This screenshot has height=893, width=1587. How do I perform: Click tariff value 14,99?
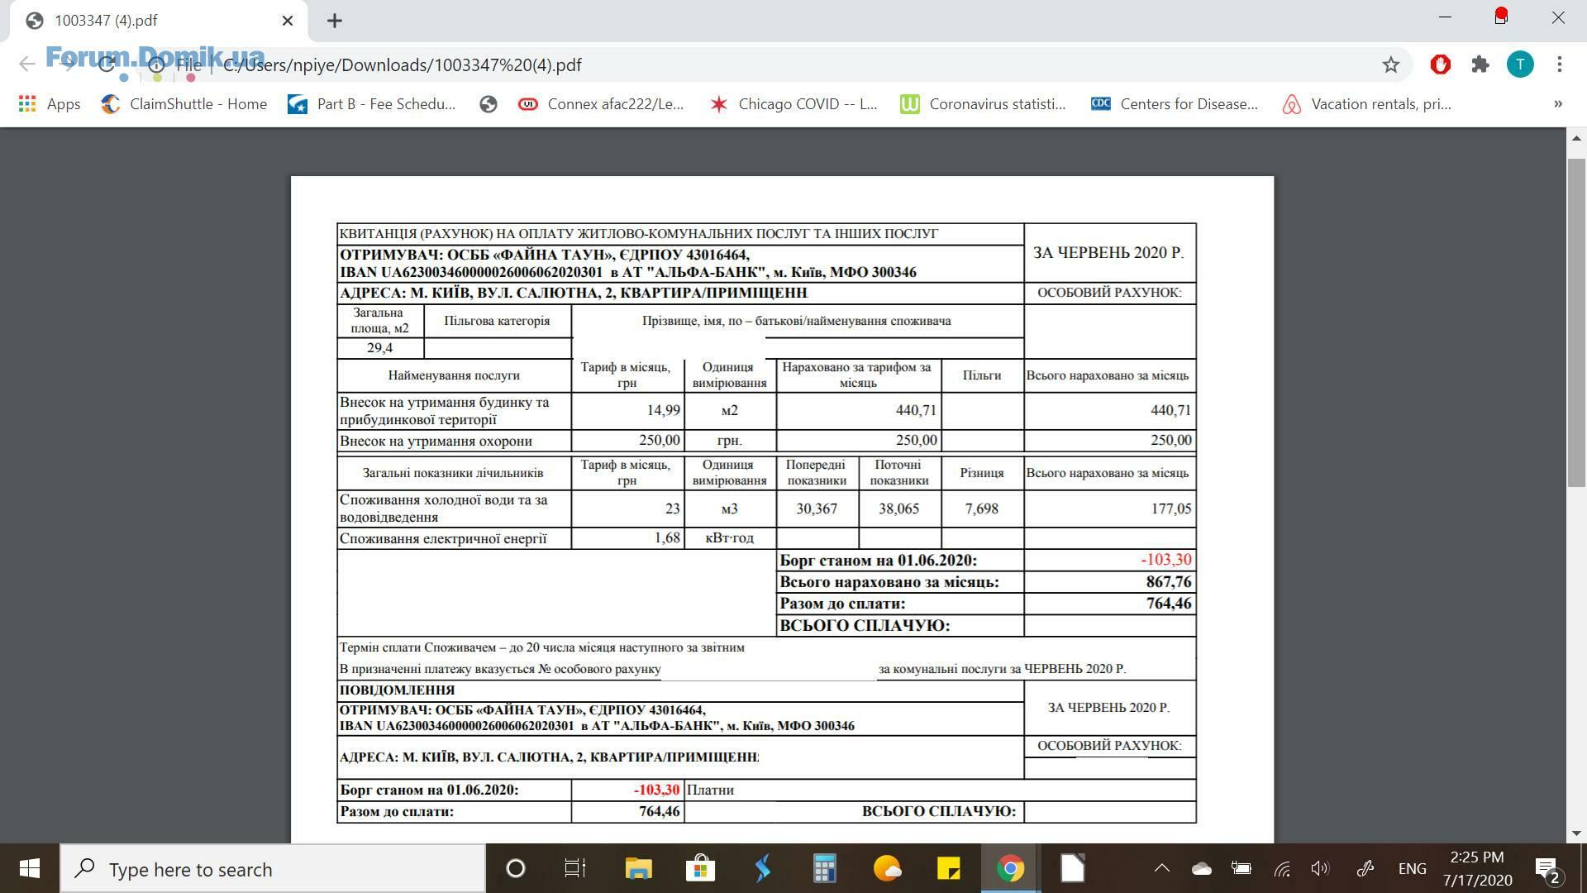(x=664, y=411)
